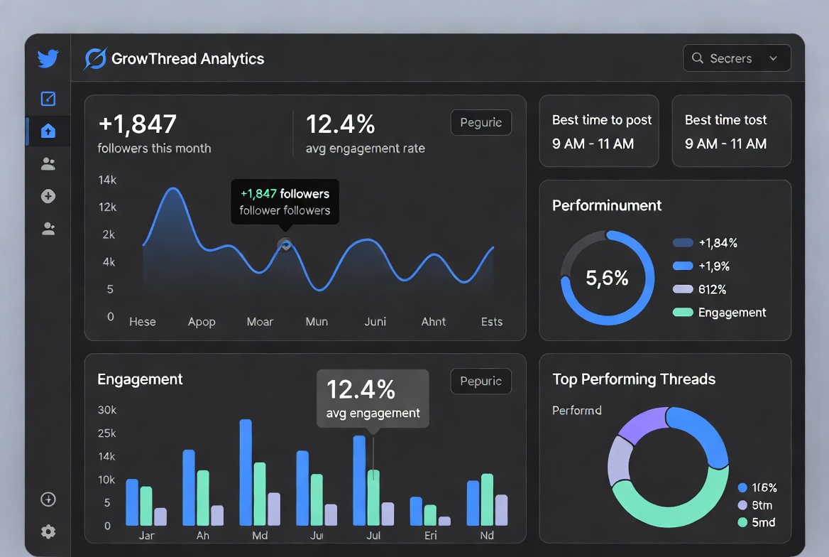This screenshot has height=557, width=829.
Task: Click the Pepuric button in Engagement card
Action: click(481, 381)
